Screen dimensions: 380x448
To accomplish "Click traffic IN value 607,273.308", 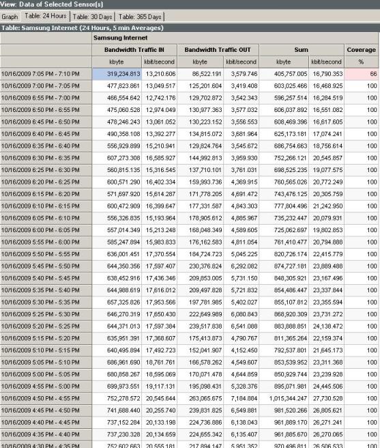I will point(123,158).
